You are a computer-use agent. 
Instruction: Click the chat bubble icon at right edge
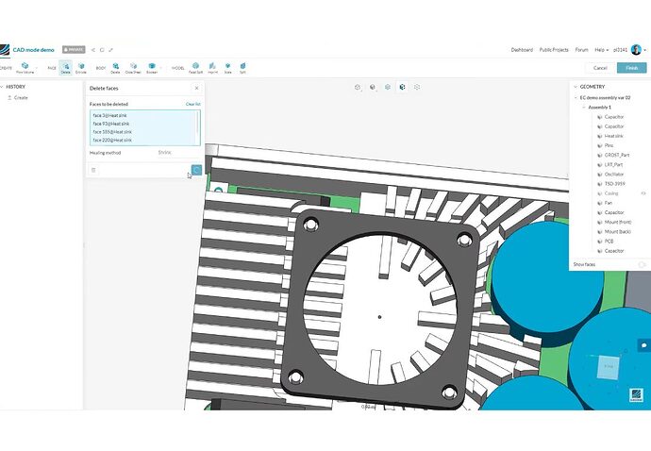[x=644, y=345]
